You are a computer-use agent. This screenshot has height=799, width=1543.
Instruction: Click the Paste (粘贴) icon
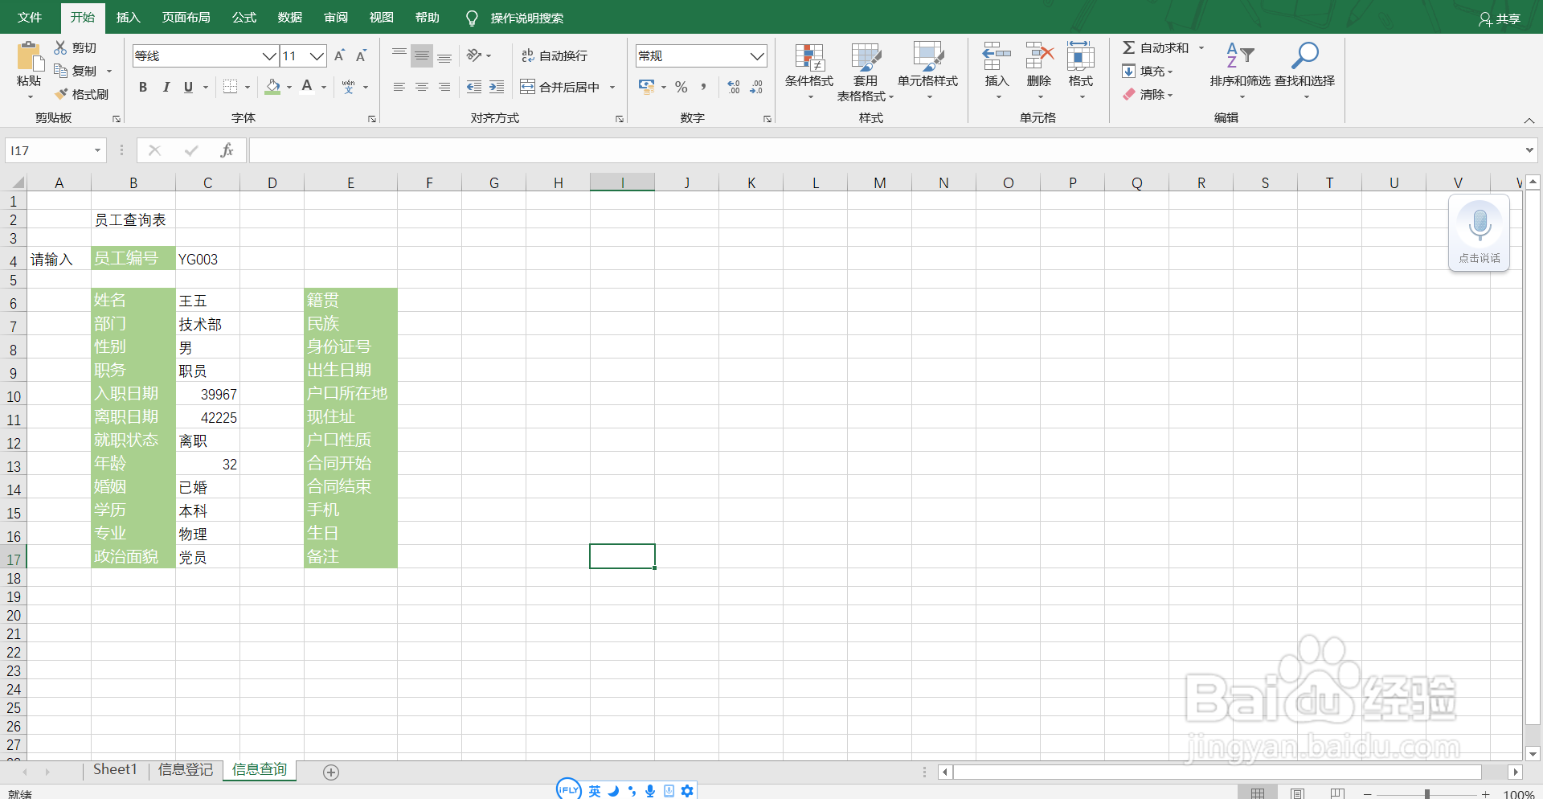tap(30, 56)
